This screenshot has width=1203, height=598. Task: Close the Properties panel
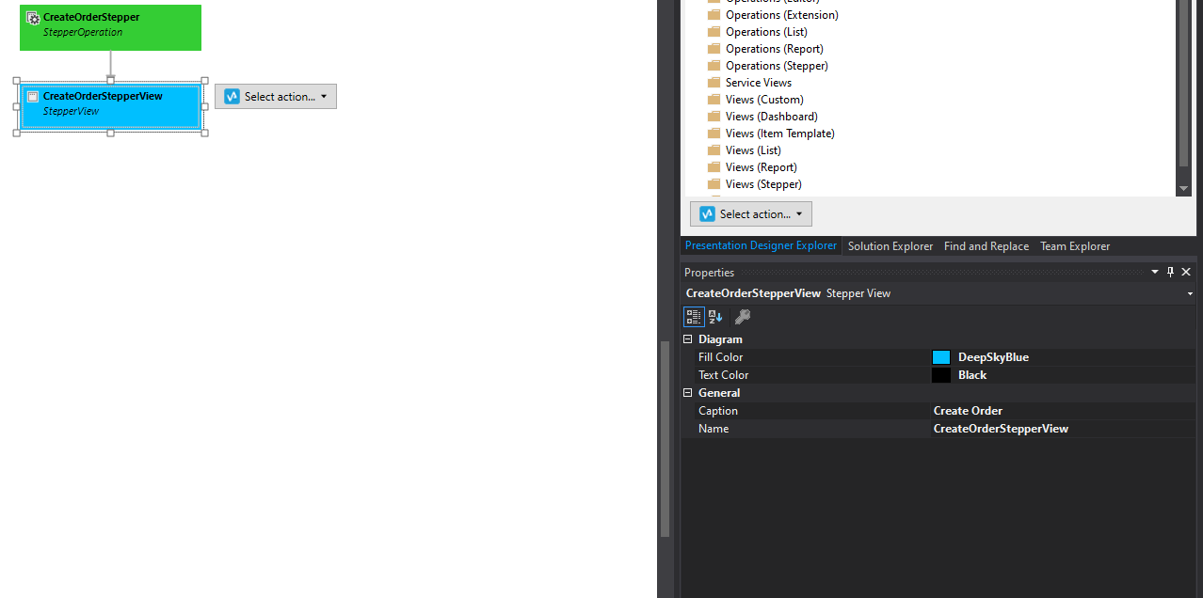1186,273
